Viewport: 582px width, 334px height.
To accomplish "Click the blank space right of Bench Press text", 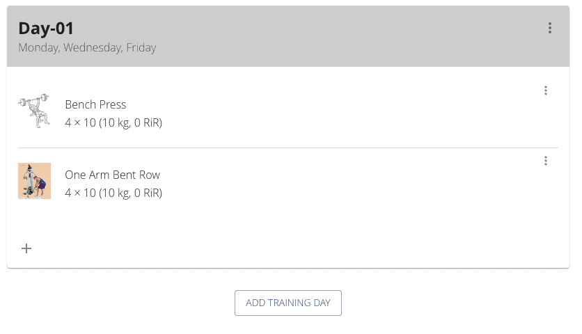I will [348, 113].
